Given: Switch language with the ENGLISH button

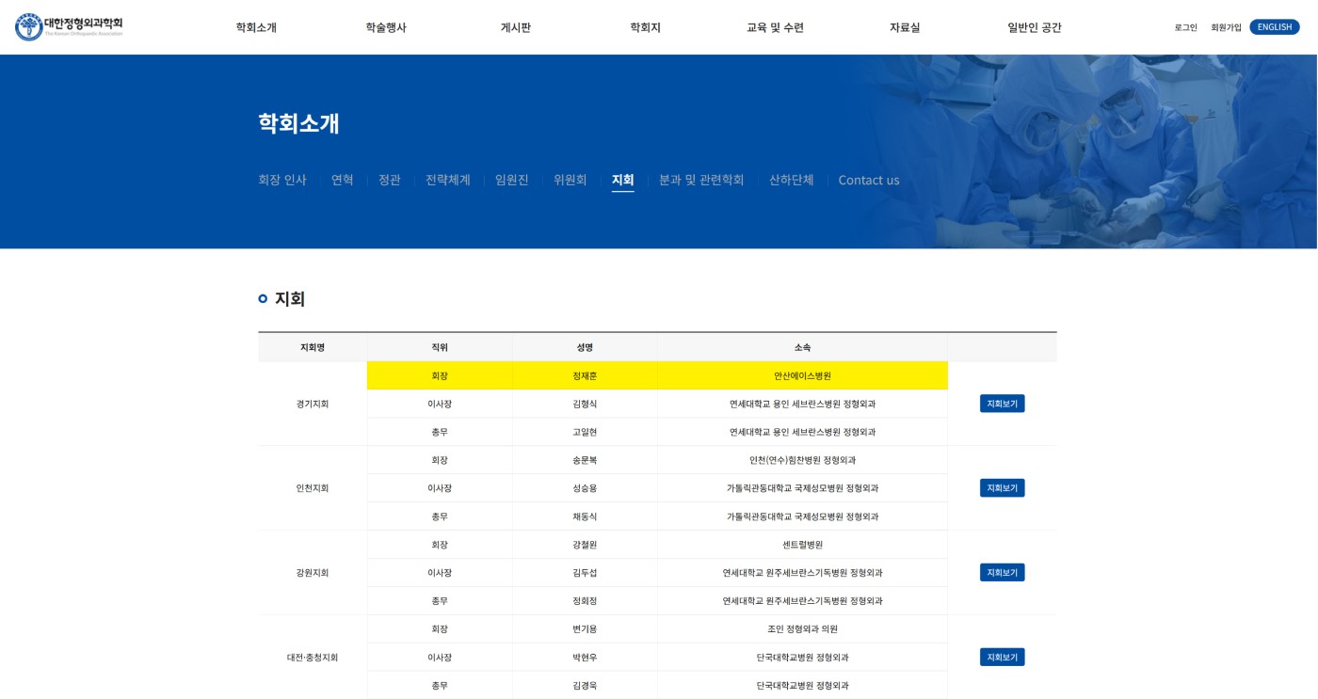Looking at the screenshot, I should click(x=1274, y=27).
